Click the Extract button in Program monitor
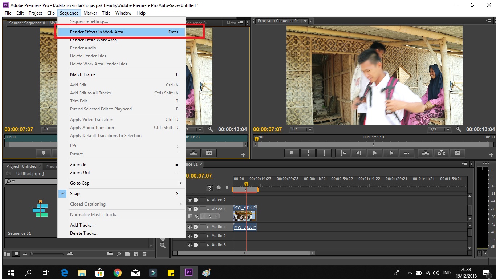 click(x=442, y=153)
